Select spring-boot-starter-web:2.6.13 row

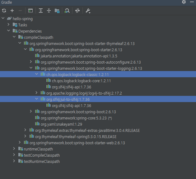point(98,143)
